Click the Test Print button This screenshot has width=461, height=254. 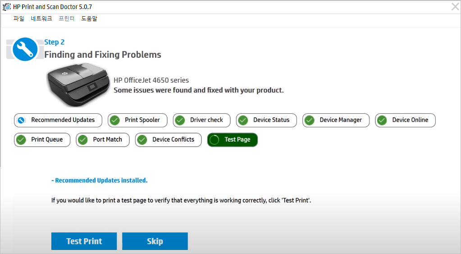tap(84, 241)
